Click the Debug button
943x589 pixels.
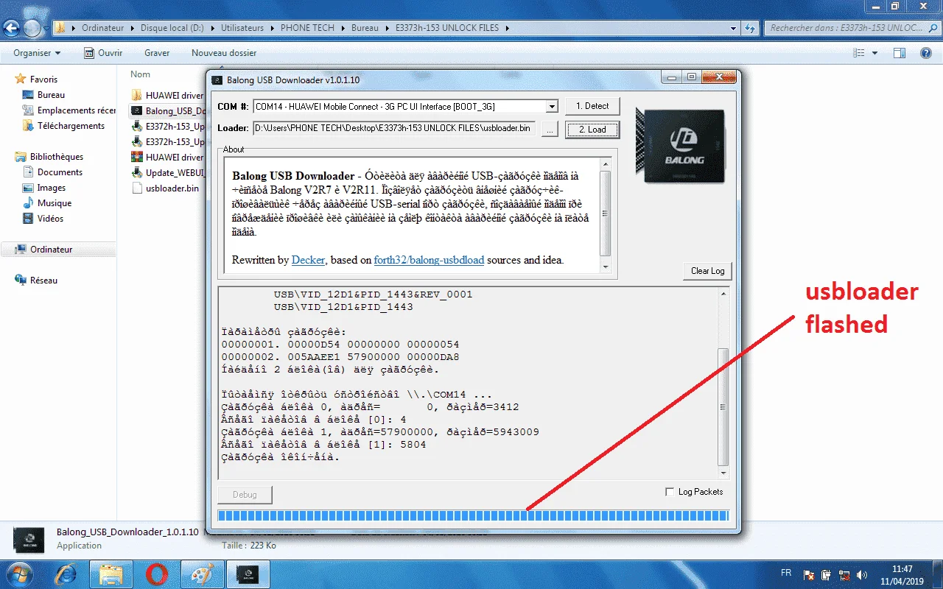pos(245,495)
